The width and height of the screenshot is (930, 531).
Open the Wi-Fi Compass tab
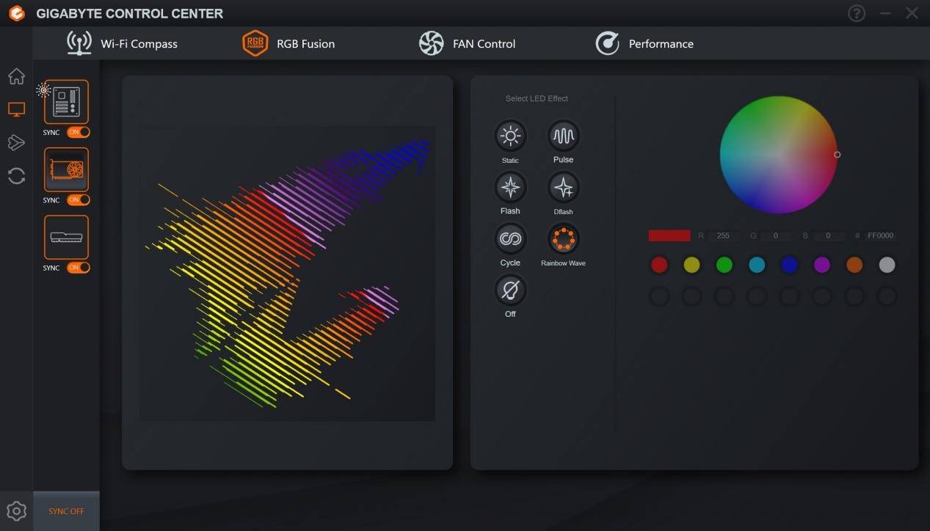[x=123, y=43]
